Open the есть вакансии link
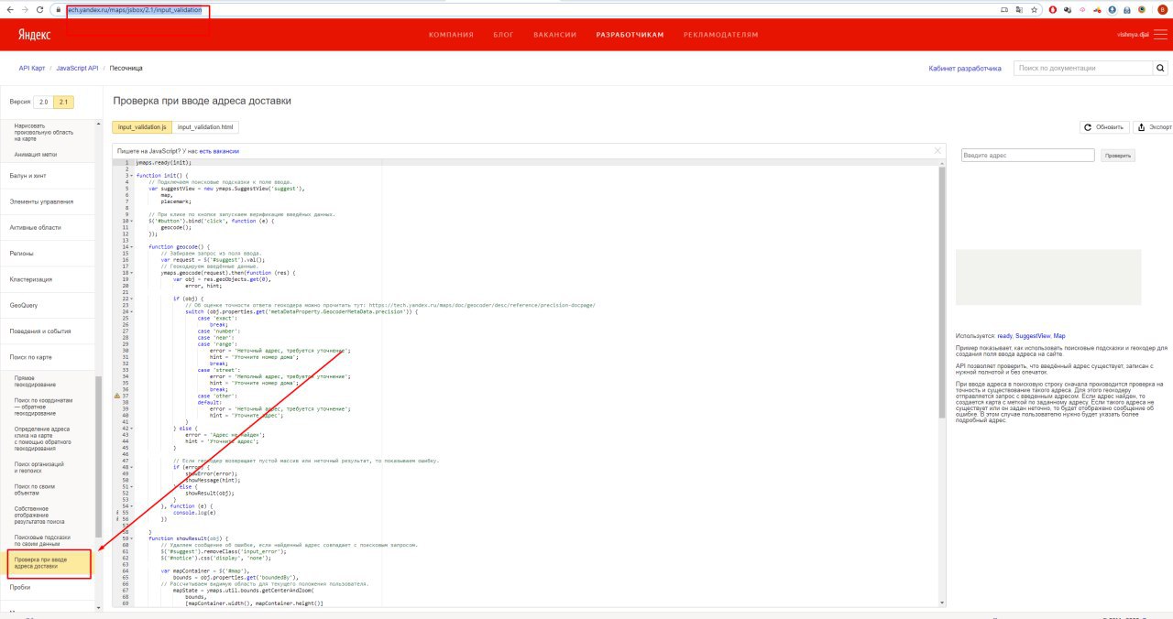The width and height of the screenshot is (1173, 619). (219, 150)
